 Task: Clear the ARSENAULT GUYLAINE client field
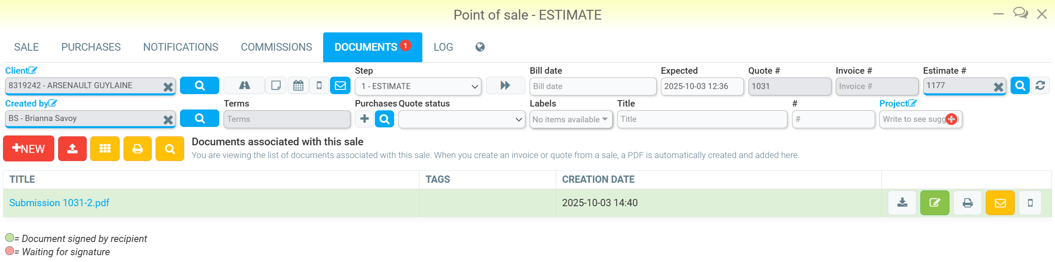(x=168, y=87)
